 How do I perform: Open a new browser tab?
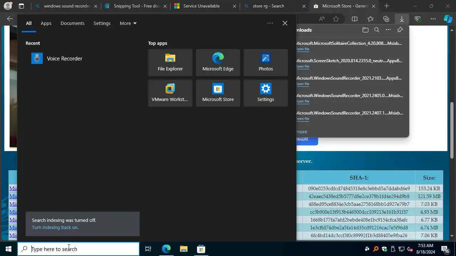pyautogui.click(x=387, y=6)
